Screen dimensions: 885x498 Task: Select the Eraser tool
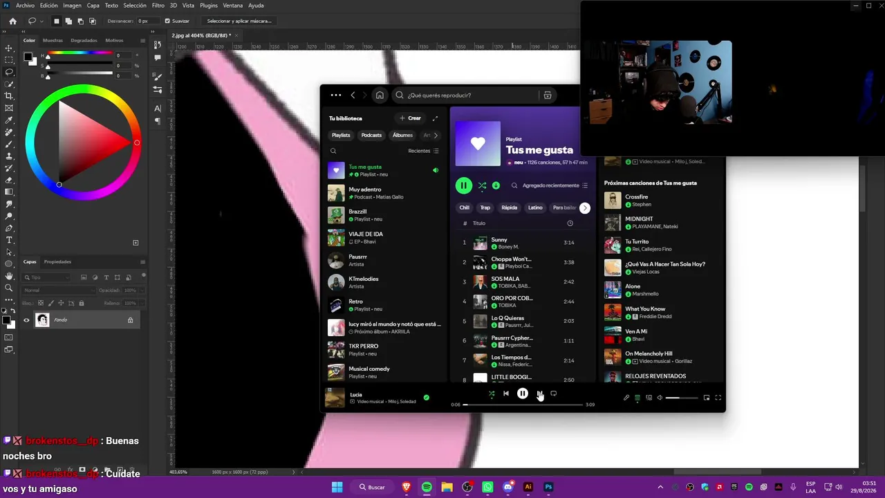click(9, 180)
